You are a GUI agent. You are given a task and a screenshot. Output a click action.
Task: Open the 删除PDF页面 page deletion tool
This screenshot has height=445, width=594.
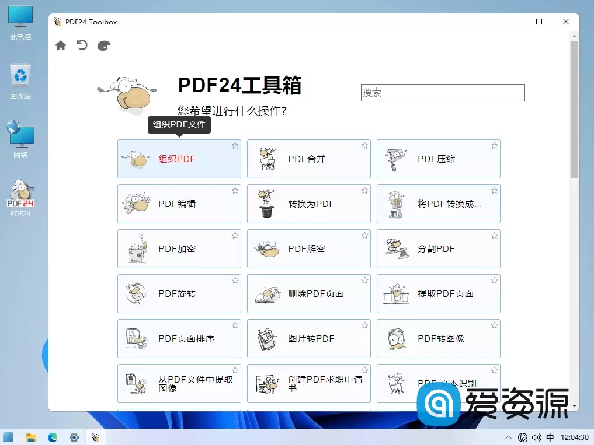point(308,293)
